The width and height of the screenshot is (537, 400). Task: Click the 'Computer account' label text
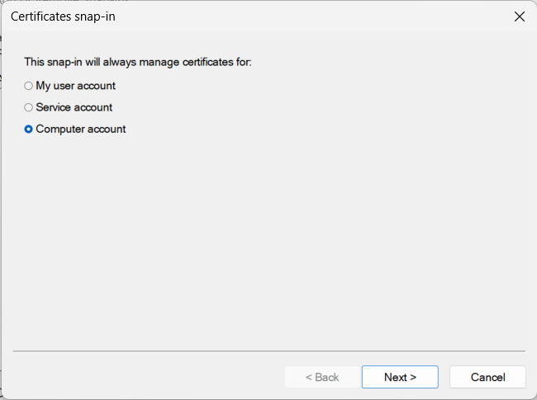click(x=81, y=129)
